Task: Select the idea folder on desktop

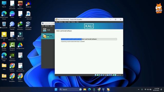Action: (x=4, y=67)
